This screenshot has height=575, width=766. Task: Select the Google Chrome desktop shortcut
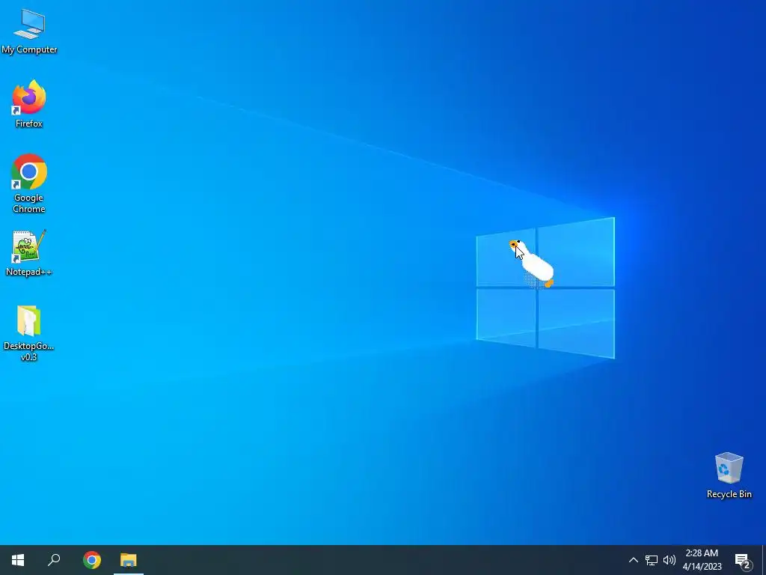(29, 183)
